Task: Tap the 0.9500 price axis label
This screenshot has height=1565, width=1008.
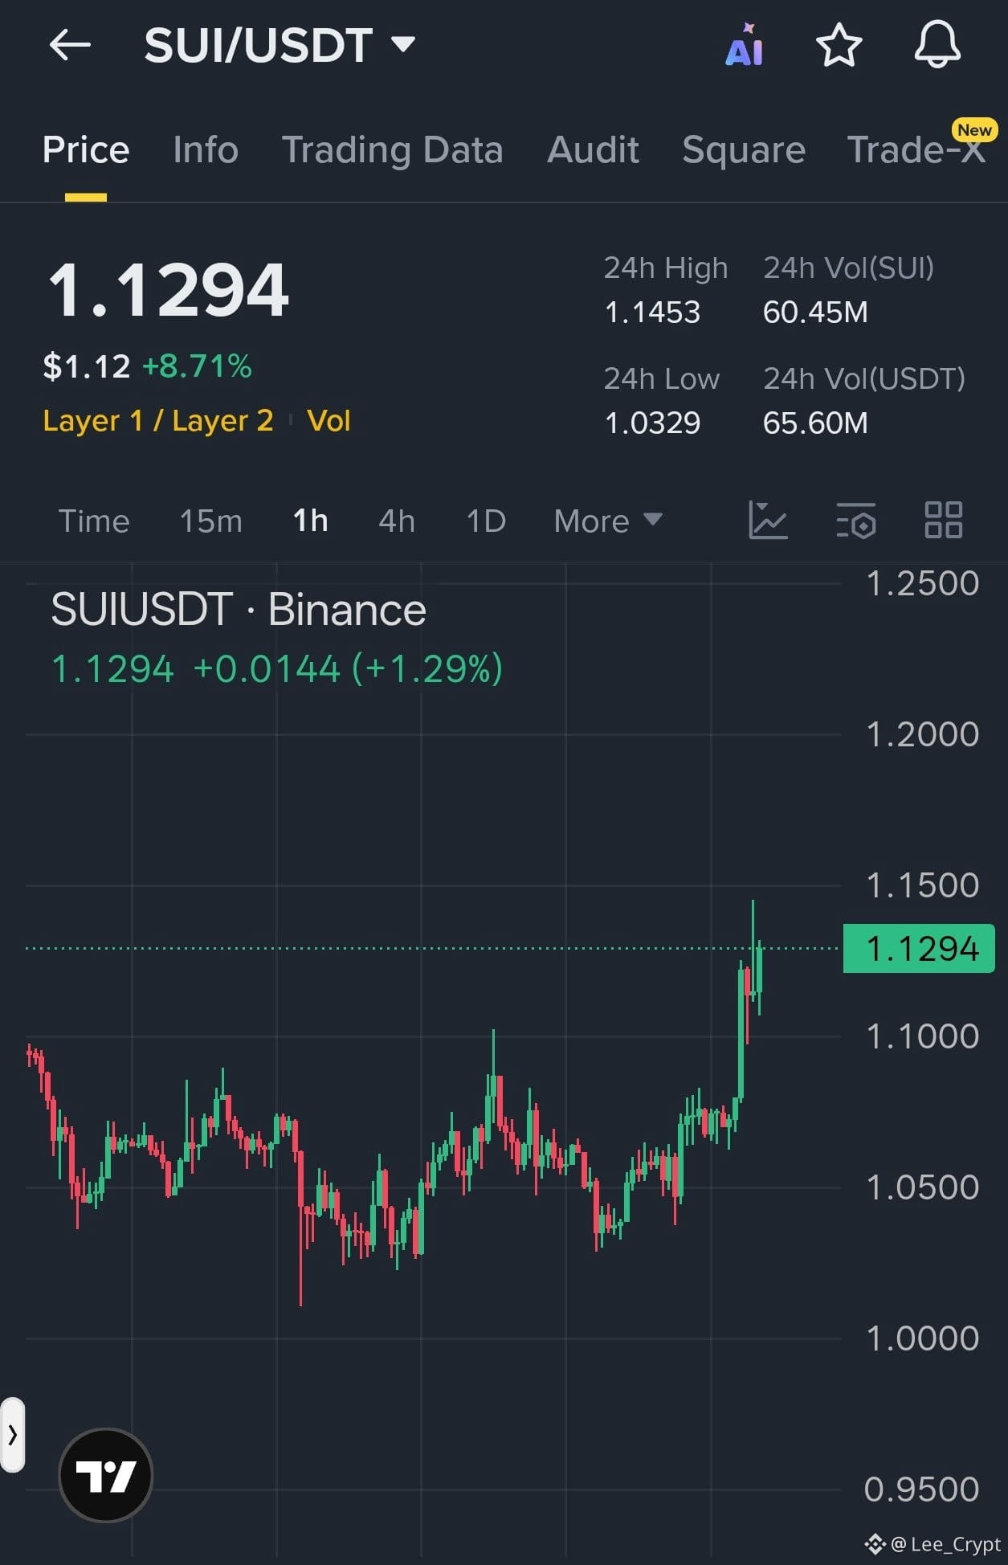Action: 922,1490
